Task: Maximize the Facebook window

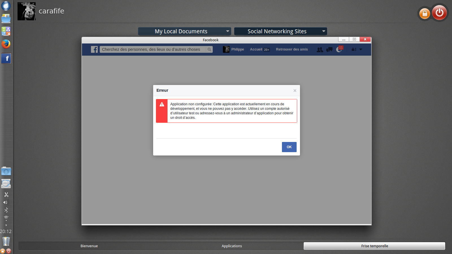Action: (354, 40)
